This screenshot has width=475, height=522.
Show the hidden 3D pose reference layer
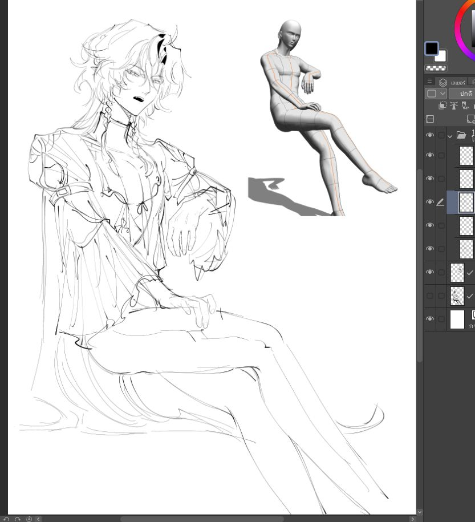point(430,296)
